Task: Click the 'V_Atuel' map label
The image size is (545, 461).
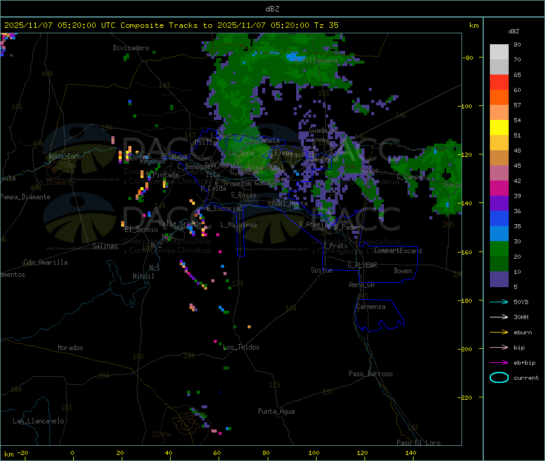Action: [311, 224]
